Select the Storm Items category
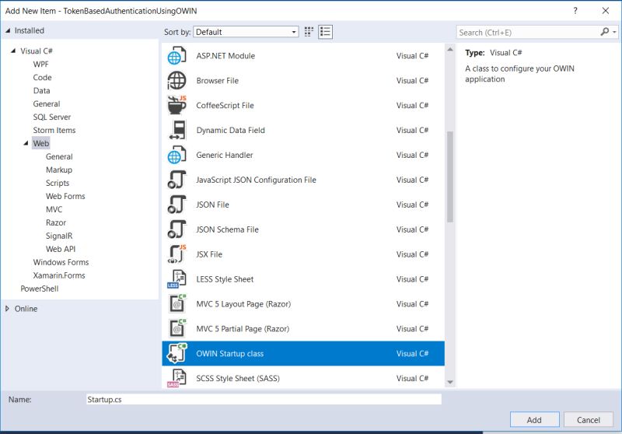This screenshot has width=622, height=434. coord(54,130)
